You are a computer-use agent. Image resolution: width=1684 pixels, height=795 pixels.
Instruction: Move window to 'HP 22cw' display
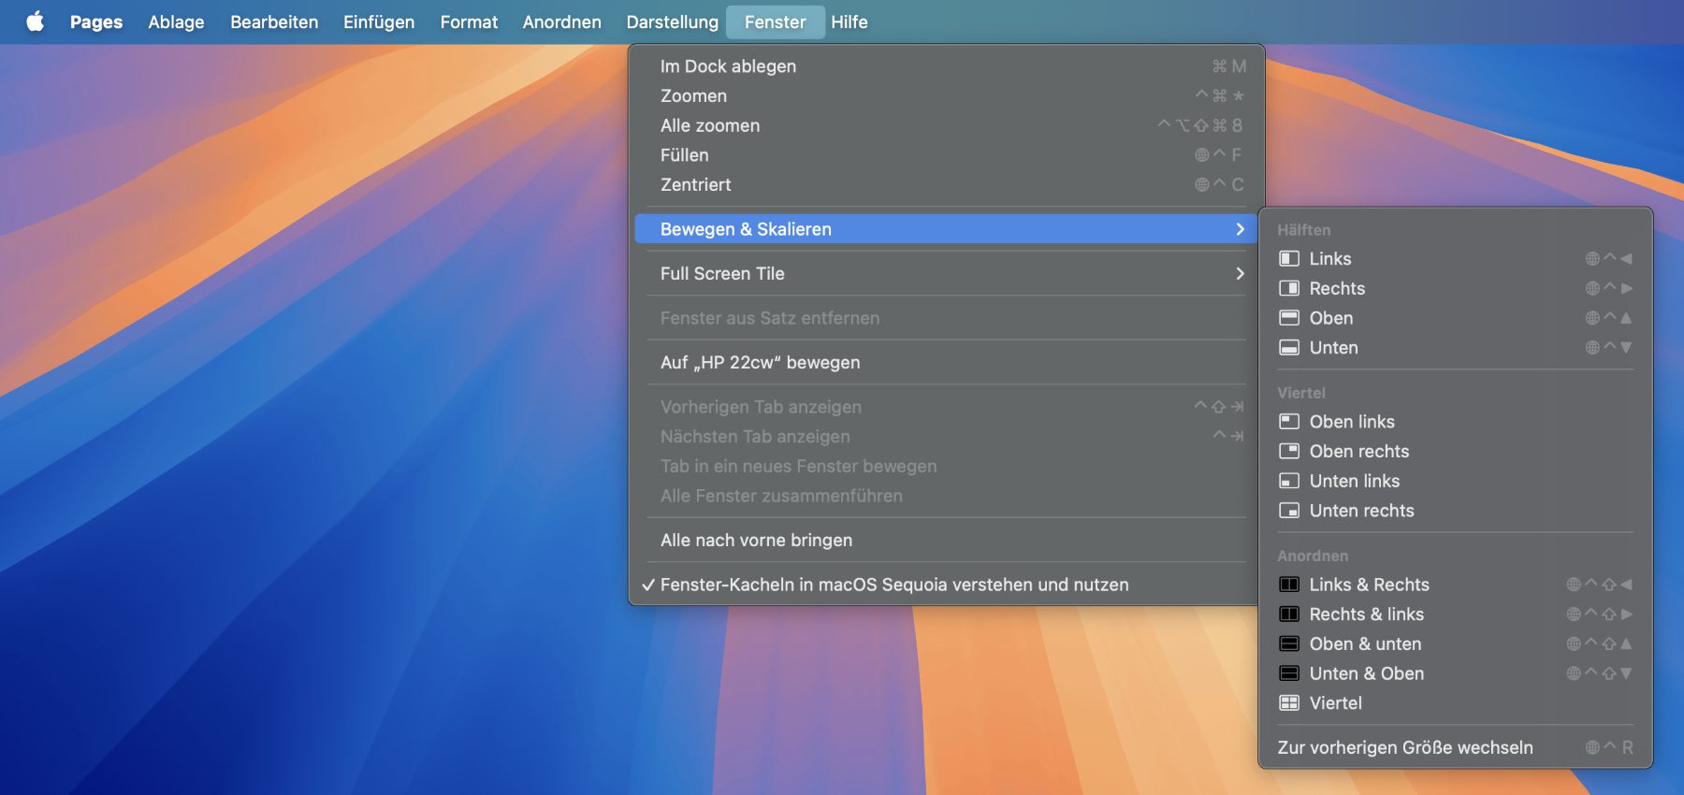coord(760,363)
